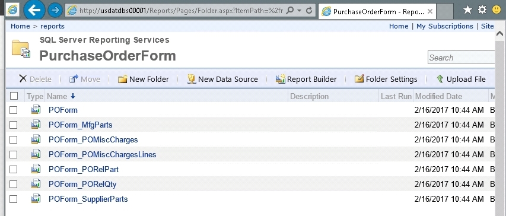Viewport: 506px width, 216px height.
Task: Open browser Tools gear icon
Action: pyautogui.click(x=482, y=10)
